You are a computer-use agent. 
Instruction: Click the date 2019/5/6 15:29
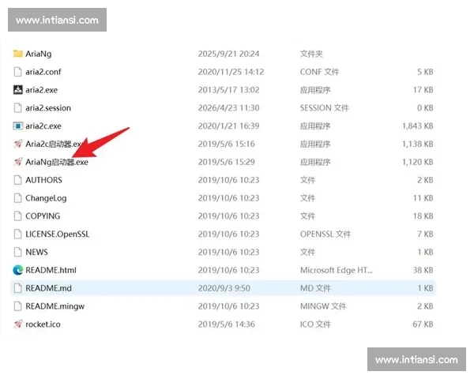pyautogui.click(x=227, y=162)
